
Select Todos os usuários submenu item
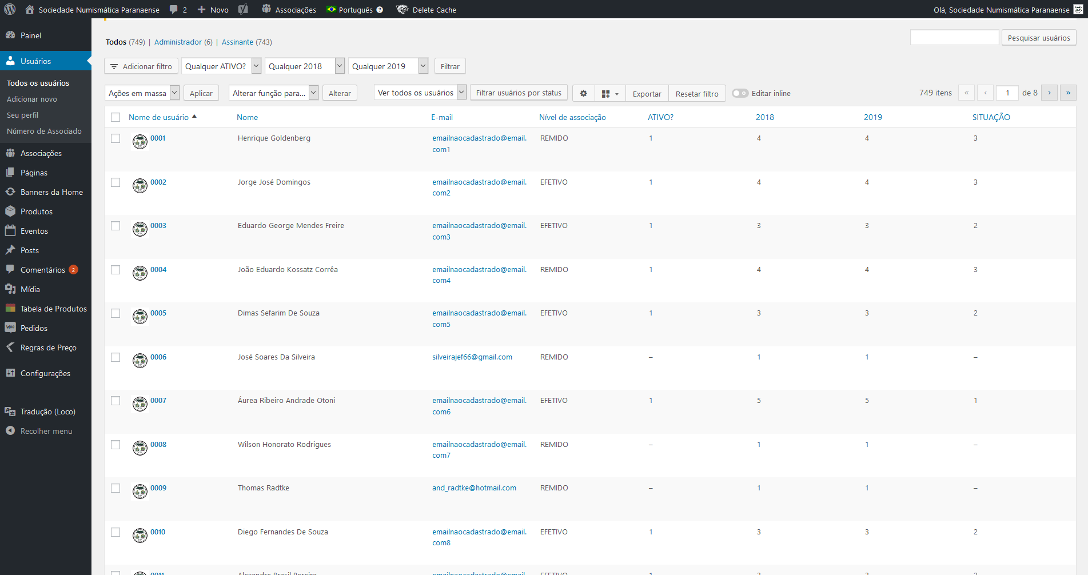click(38, 83)
